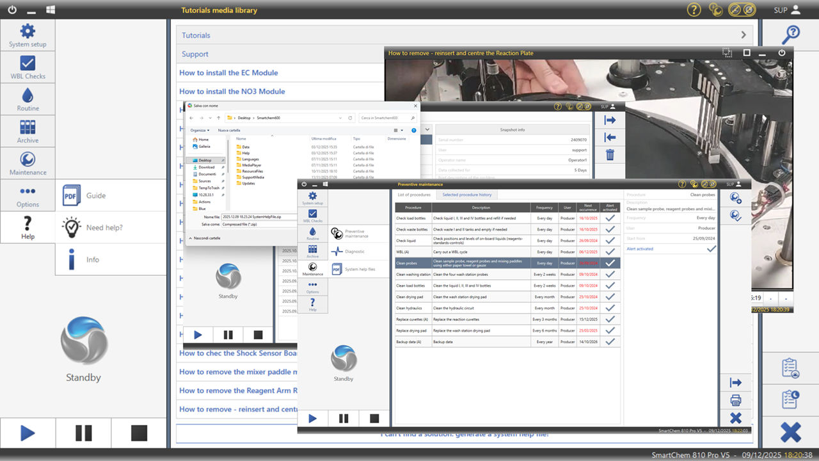Click the Cerca in Smartchem600 search box
This screenshot has width=819, height=461.
click(x=388, y=118)
